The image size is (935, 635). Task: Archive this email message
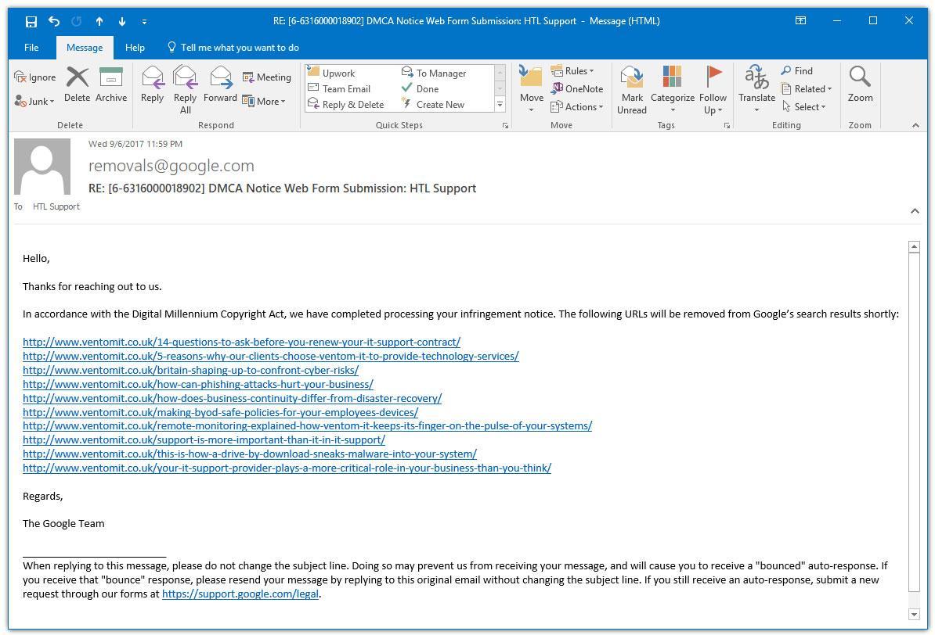pos(111,84)
